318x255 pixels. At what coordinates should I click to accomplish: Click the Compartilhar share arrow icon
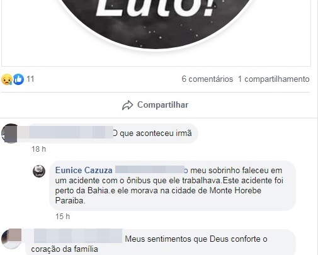point(127,105)
